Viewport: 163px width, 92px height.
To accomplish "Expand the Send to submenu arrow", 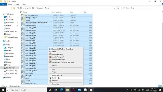I will pos(81,66).
